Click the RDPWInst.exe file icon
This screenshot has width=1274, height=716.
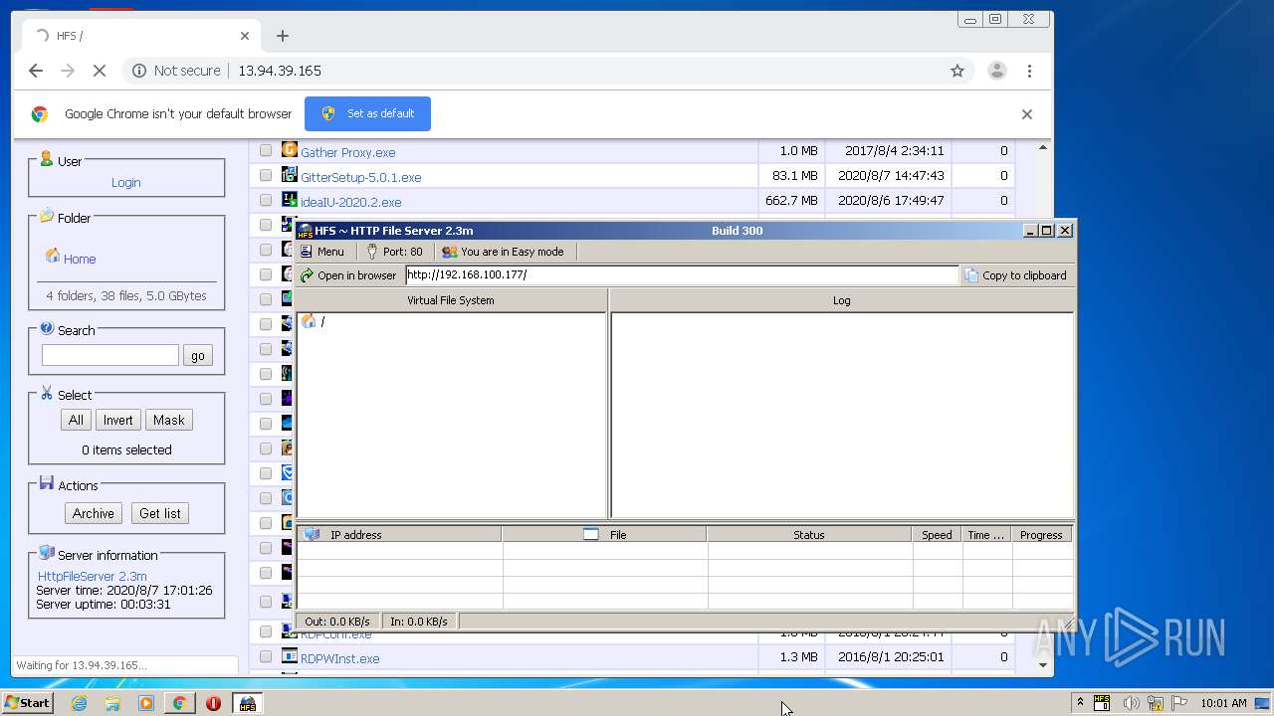(x=290, y=656)
